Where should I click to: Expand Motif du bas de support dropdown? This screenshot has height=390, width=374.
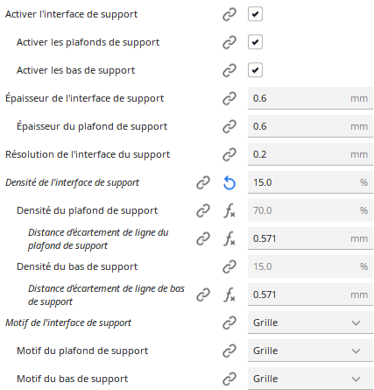[310, 379]
